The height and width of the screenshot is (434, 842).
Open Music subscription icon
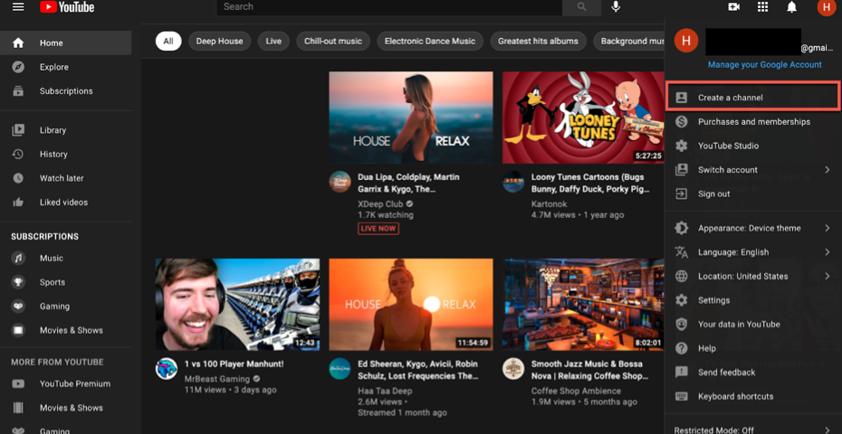pos(18,258)
